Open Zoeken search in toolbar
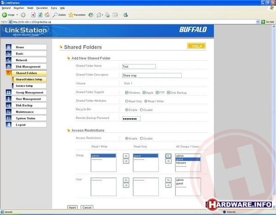This screenshot has height=215, width=276. click(x=59, y=15)
